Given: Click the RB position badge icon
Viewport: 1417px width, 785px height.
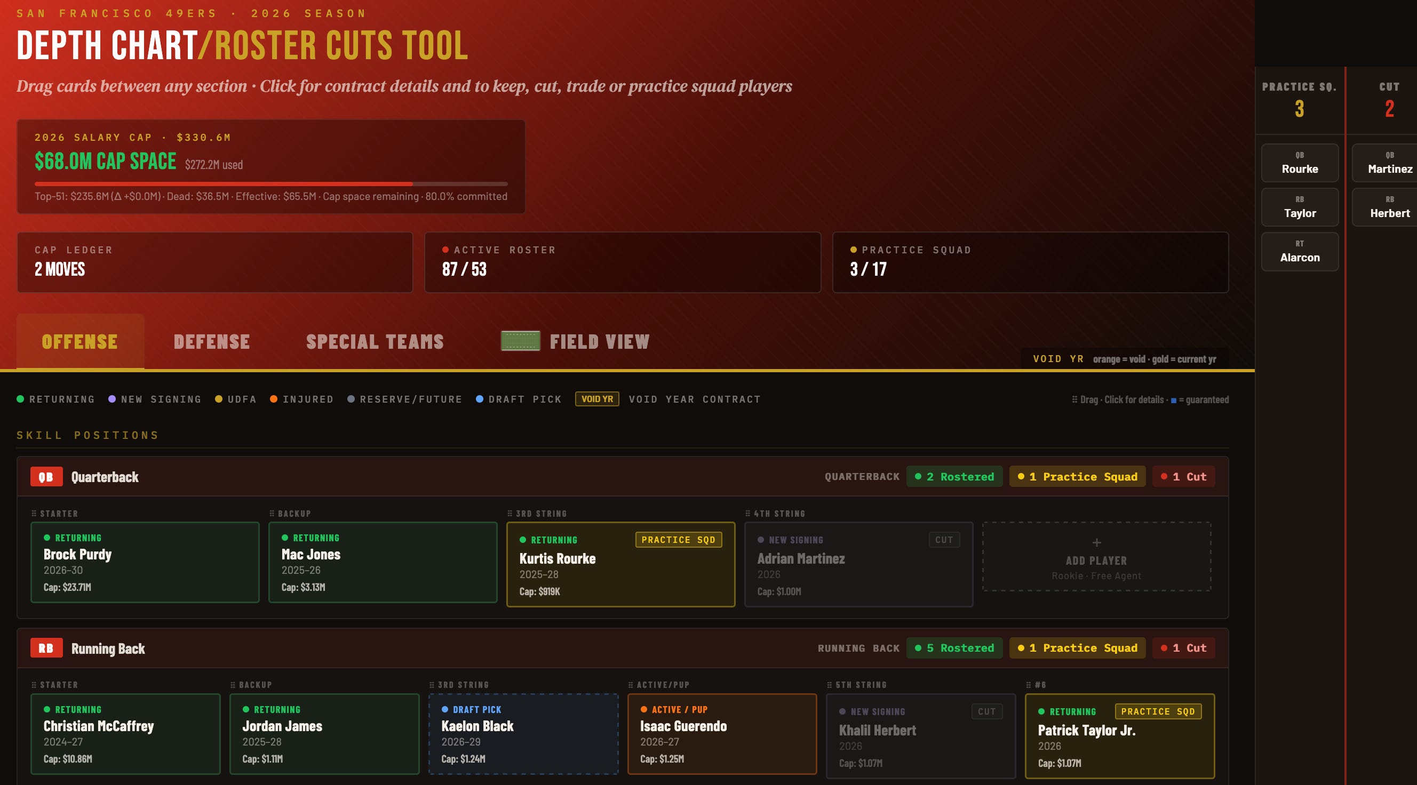Looking at the screenshot, I should click(x=46, y=648).
